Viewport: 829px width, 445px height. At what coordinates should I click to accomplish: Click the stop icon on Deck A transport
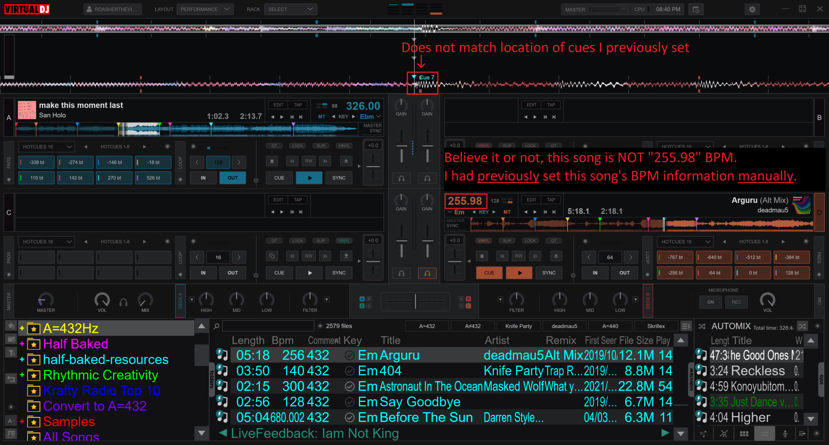pyautogui.click(x=272, y=161)
